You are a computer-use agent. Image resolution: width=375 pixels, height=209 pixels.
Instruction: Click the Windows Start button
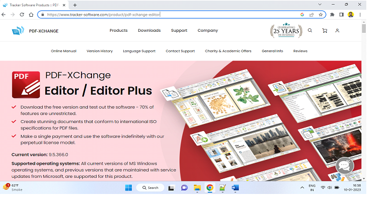click(x=128, y=188)
